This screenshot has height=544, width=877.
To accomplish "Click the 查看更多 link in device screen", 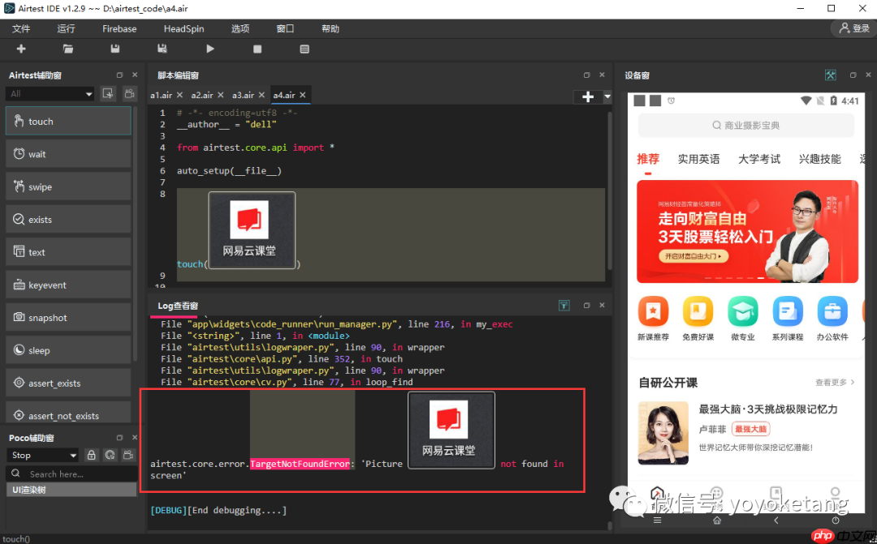I will pos(832,382).
